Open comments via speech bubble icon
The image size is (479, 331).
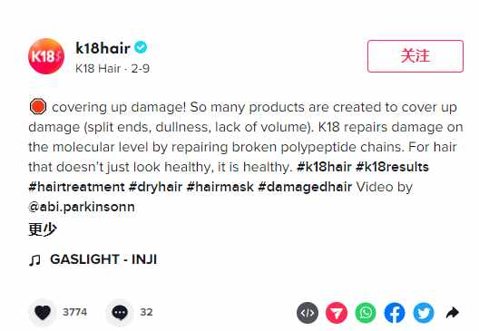pos(120,312)
